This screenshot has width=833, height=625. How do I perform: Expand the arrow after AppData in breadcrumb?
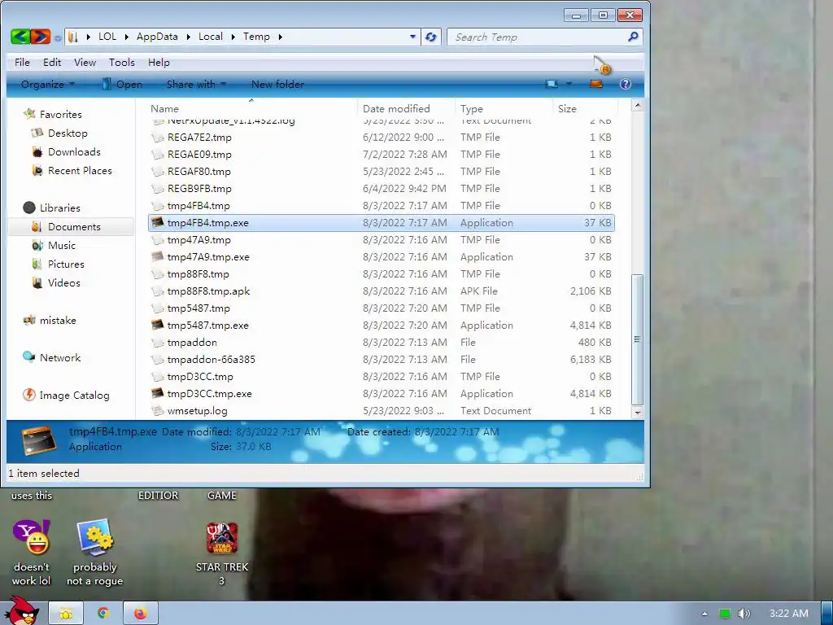(x=189, y=37)
